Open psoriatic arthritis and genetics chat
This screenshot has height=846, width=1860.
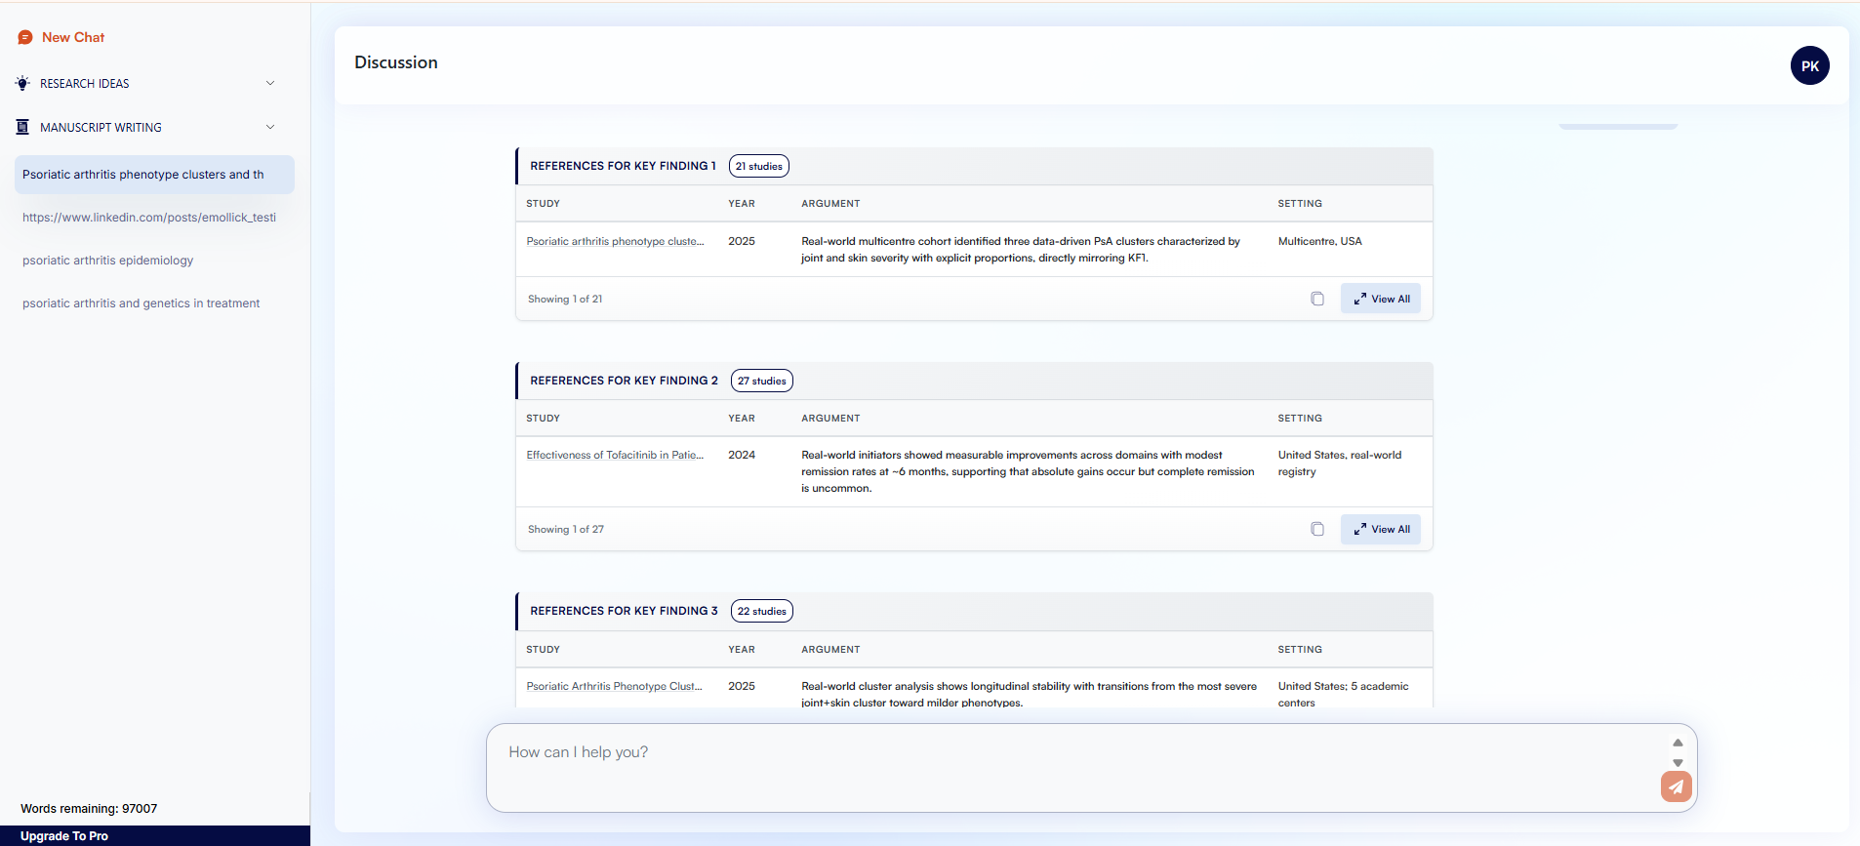[141, 303]
